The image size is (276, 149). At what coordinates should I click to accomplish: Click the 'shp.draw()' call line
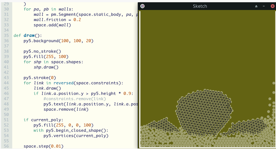[x=46, y=67]
